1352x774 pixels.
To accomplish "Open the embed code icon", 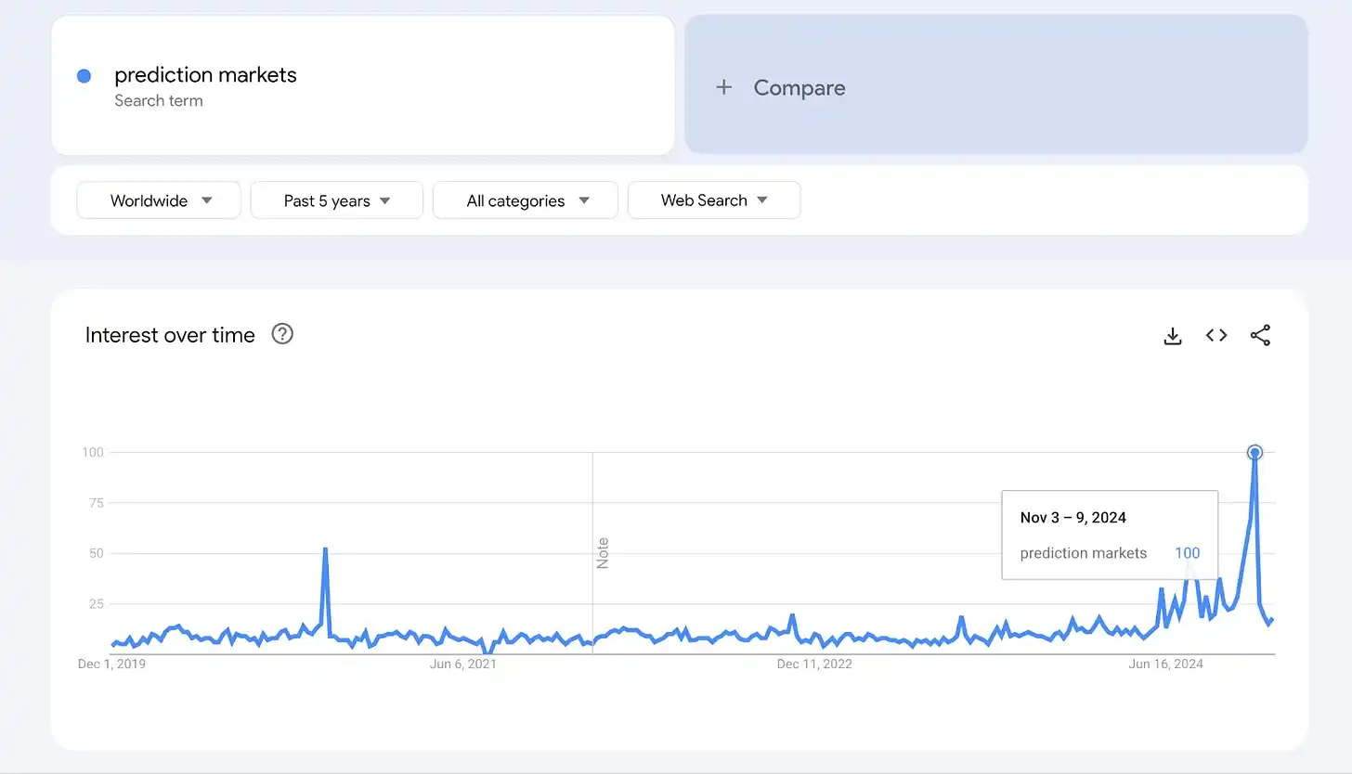I will tap(1216, 336).
